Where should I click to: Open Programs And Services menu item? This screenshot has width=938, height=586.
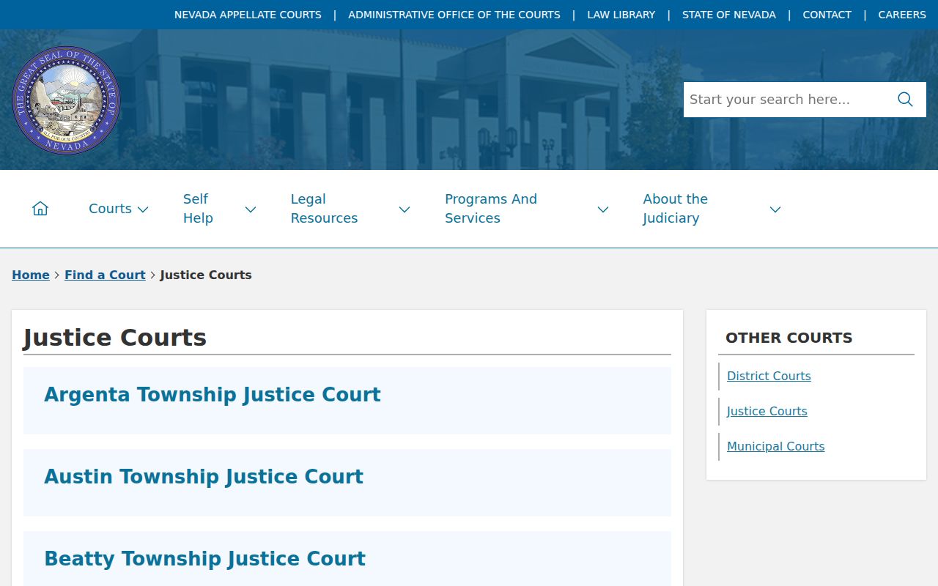[x=491, y=209]
